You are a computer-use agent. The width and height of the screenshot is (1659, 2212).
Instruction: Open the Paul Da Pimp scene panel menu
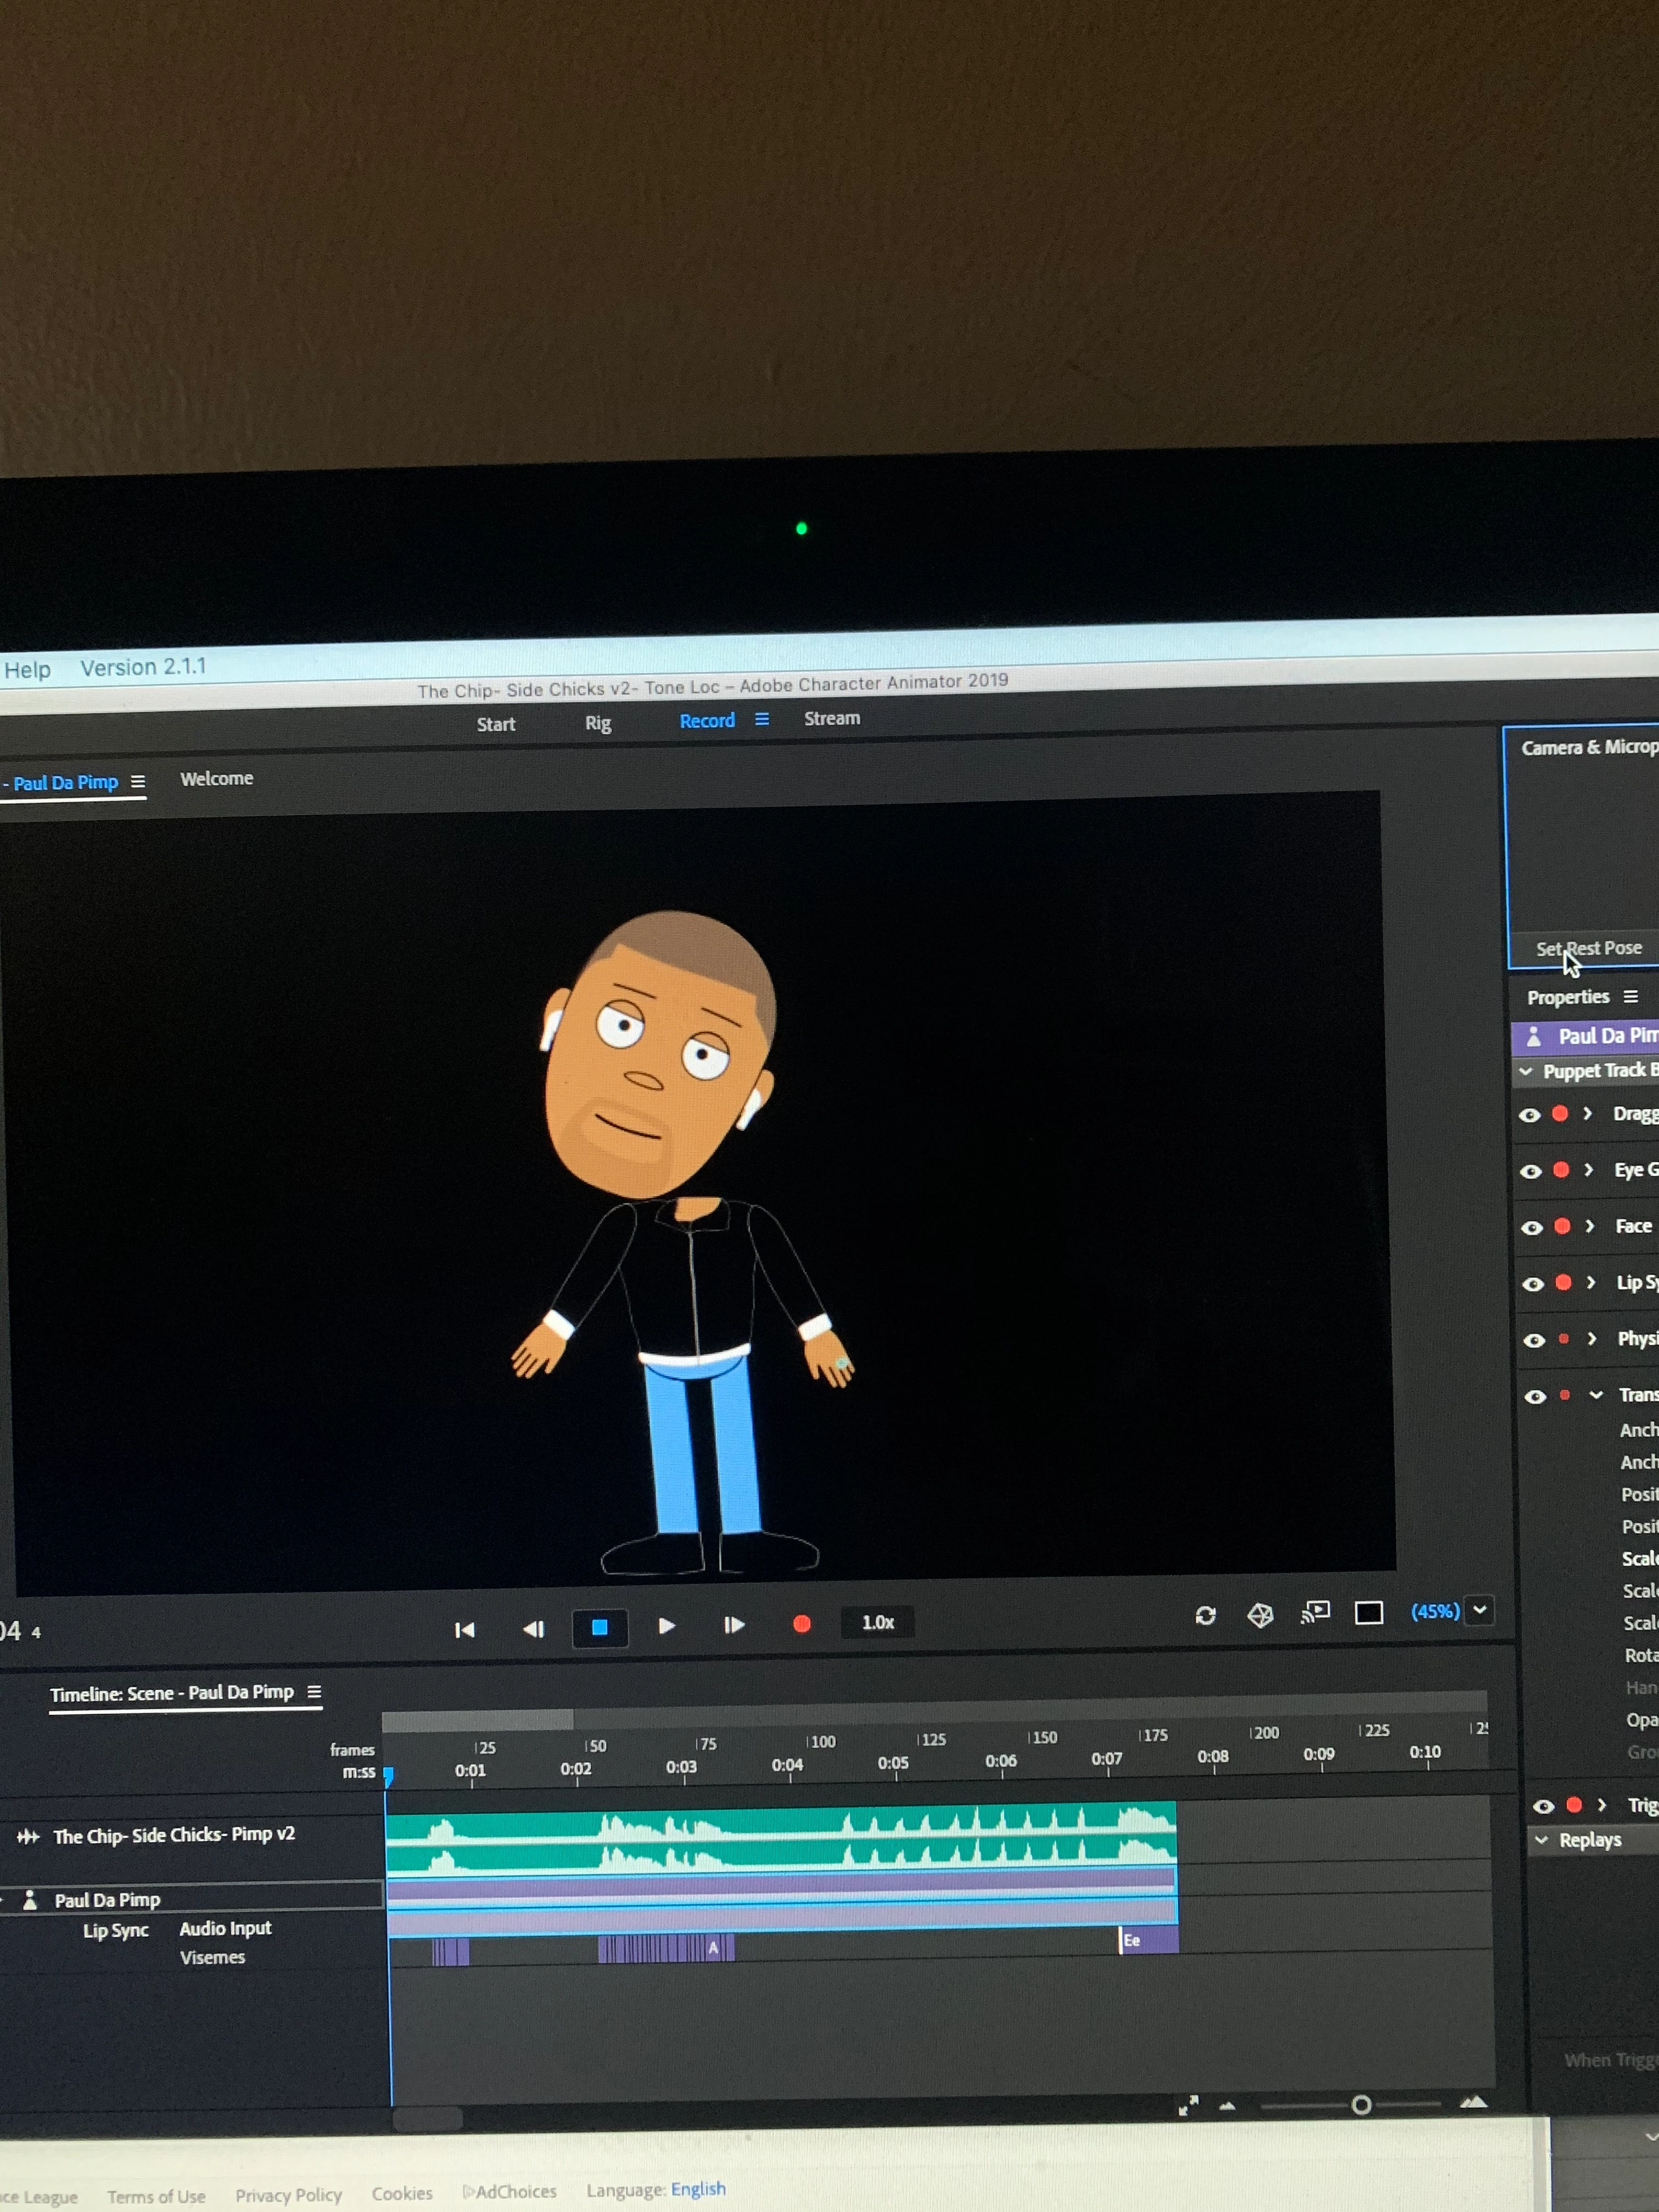pyautogui.click(x=138, y=781)
